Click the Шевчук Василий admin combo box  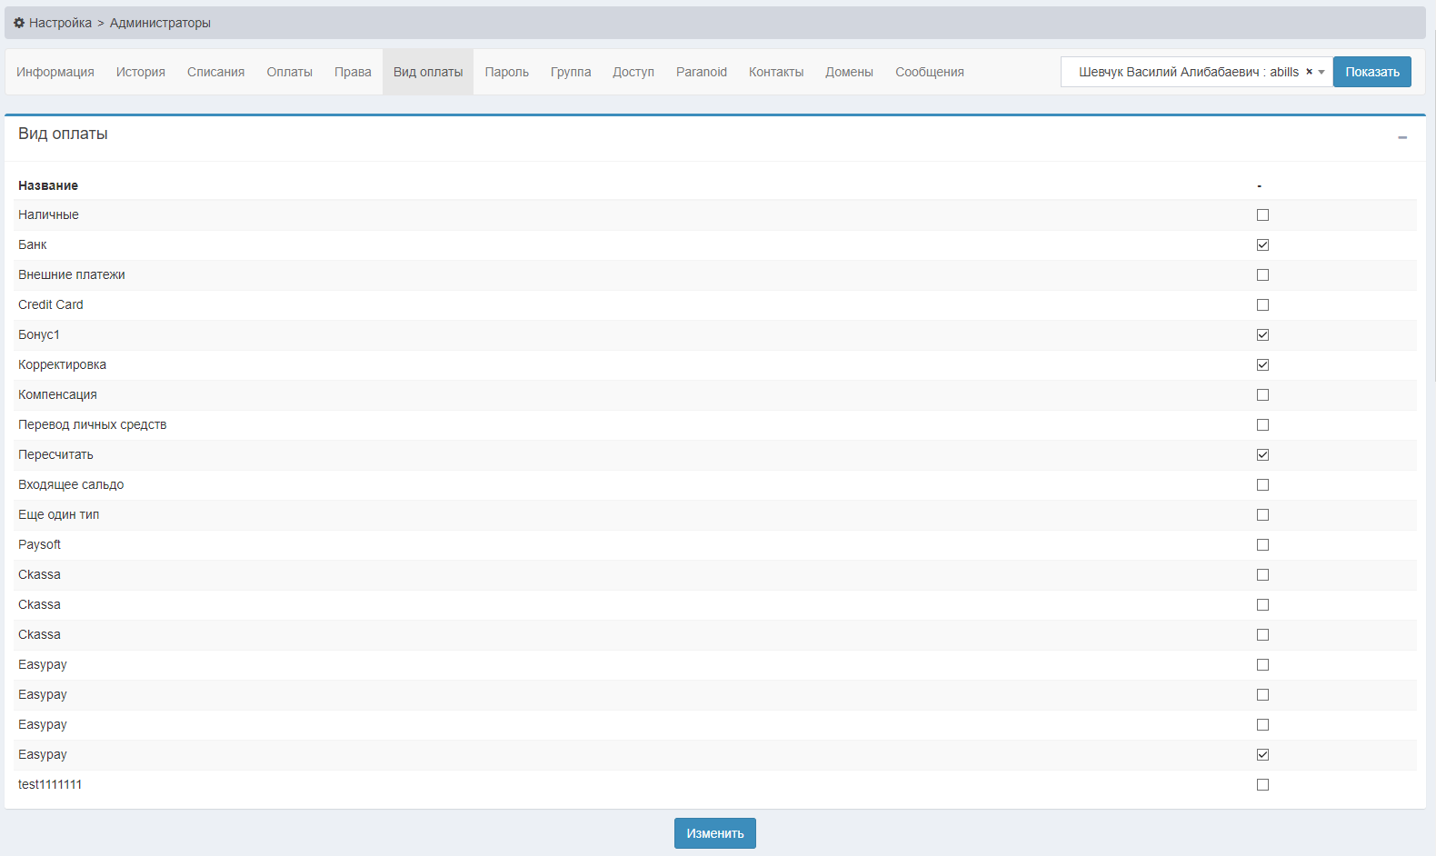click(1187, 72)
